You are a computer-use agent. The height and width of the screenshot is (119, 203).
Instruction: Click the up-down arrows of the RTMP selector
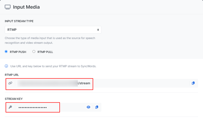[x=98, y=30]
